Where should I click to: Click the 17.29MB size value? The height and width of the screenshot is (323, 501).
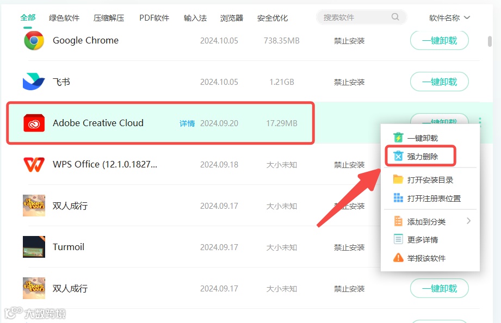(x=281, y=123)
